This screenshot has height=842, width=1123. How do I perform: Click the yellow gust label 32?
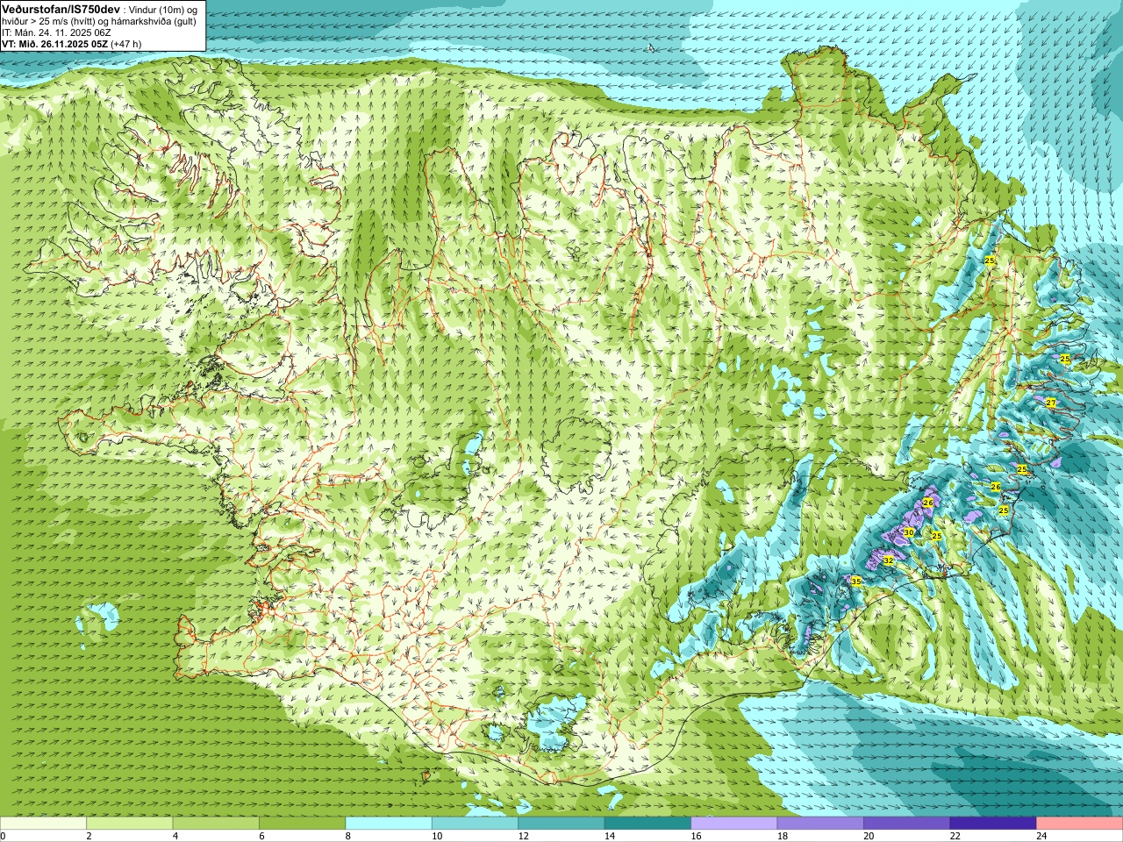[x=888, y=560]
